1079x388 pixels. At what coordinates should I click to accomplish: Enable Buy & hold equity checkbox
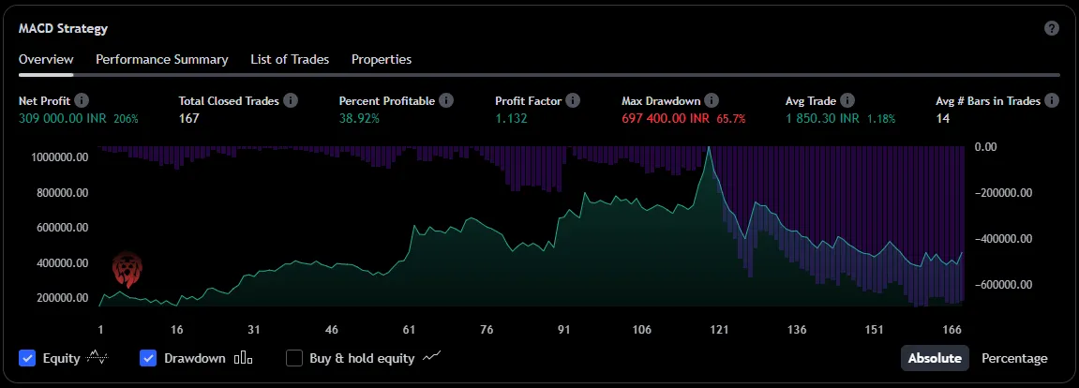(294, 358)
